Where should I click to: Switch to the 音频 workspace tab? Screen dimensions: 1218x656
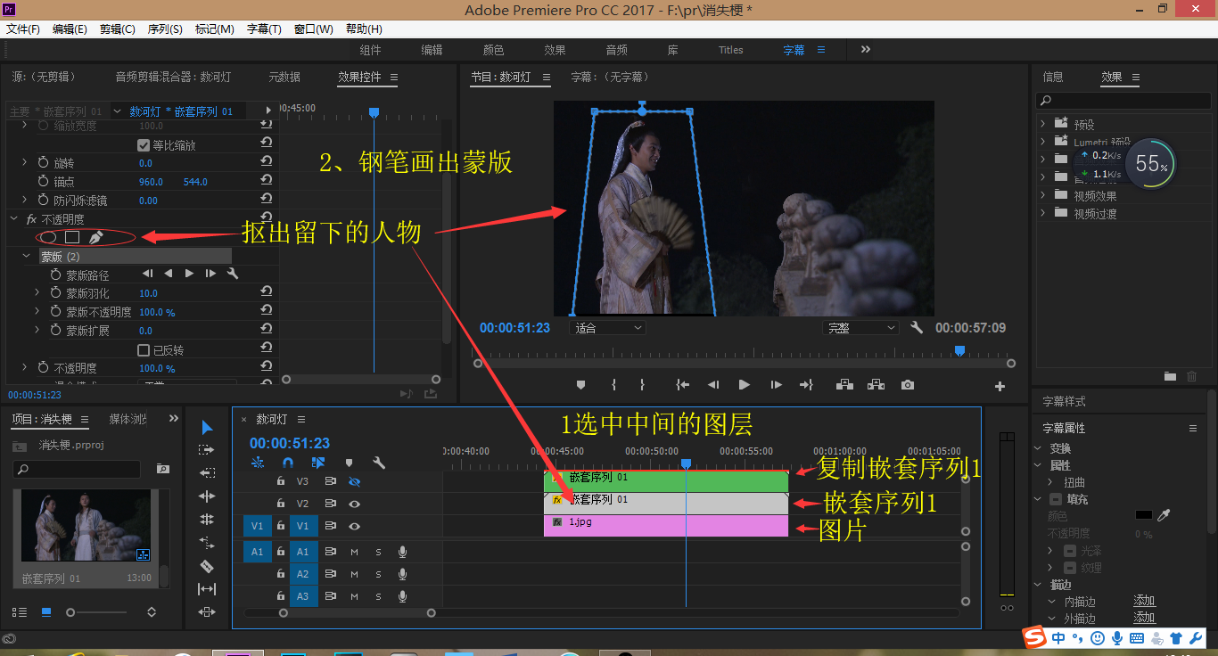pyautogui.click(x=616, y=50)
